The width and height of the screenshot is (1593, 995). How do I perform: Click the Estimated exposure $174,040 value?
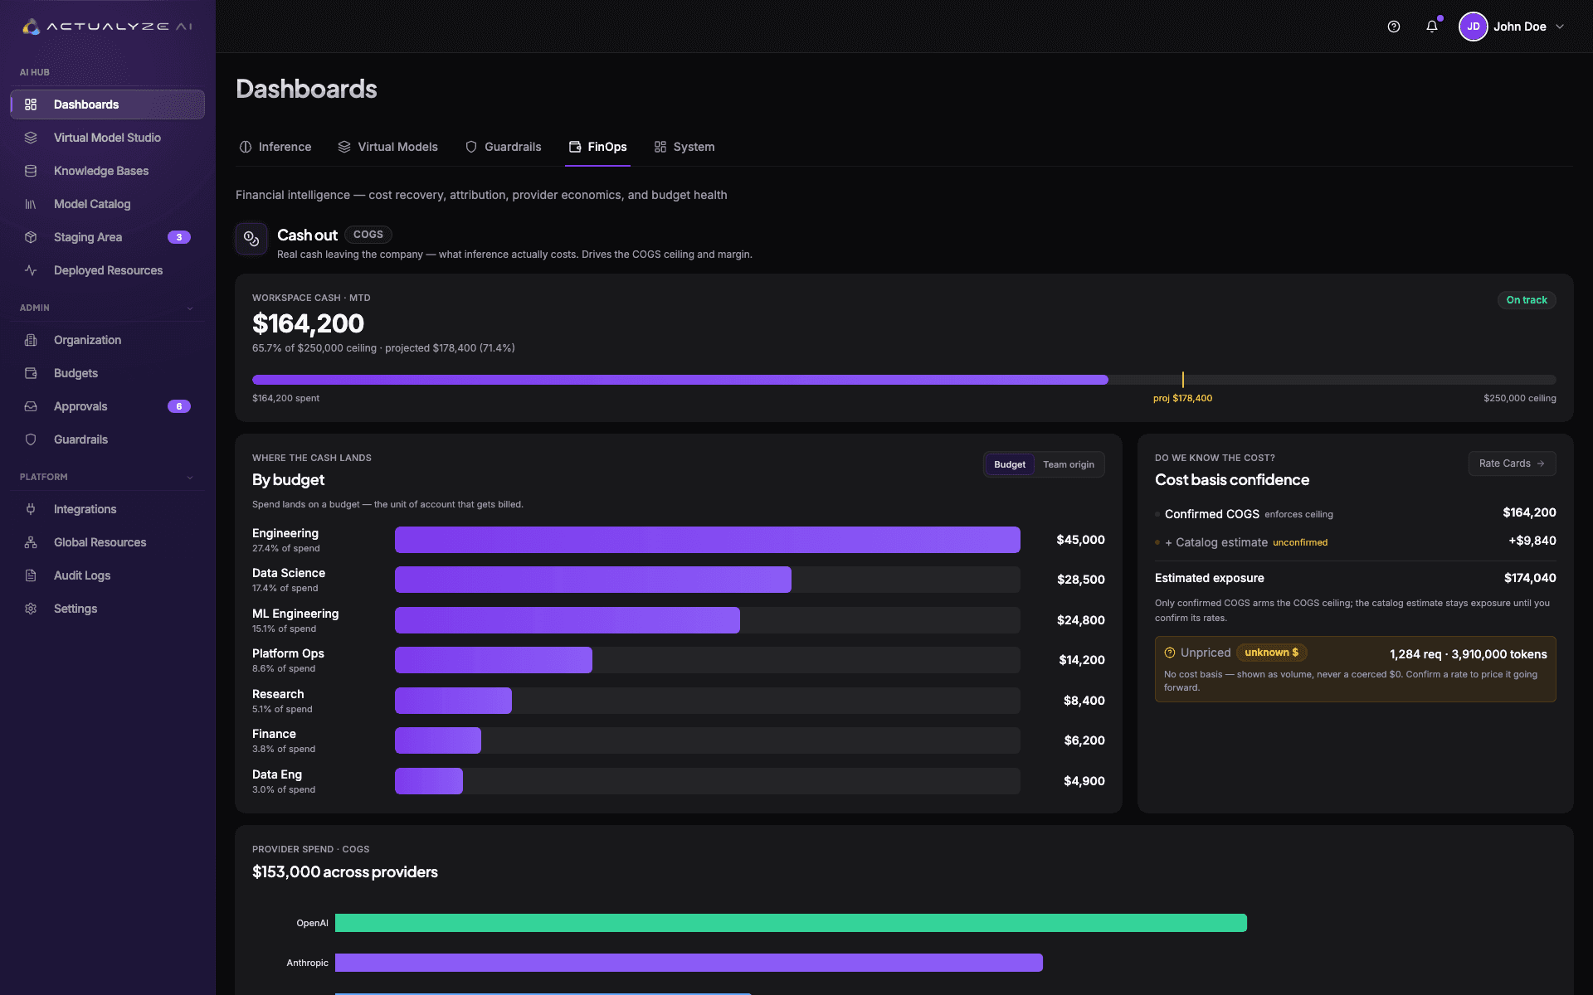pyautogui.click(x=1530, y=578)
